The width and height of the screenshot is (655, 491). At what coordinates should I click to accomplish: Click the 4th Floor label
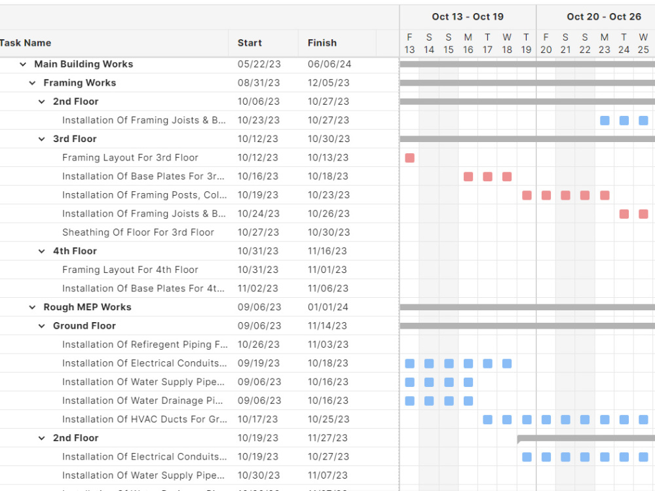click(x=75, y=251)
